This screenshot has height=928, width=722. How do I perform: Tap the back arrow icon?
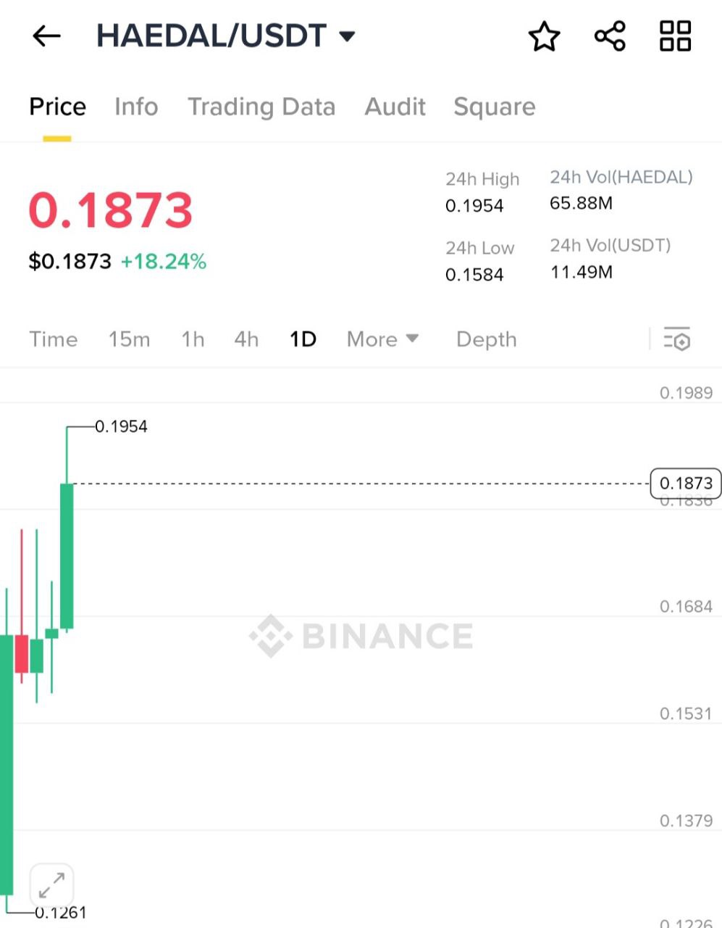46,36
